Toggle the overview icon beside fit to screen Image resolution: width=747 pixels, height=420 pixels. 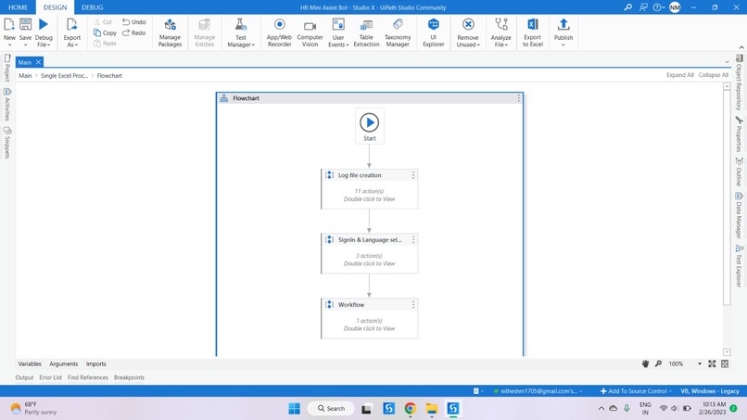[725, 363]
